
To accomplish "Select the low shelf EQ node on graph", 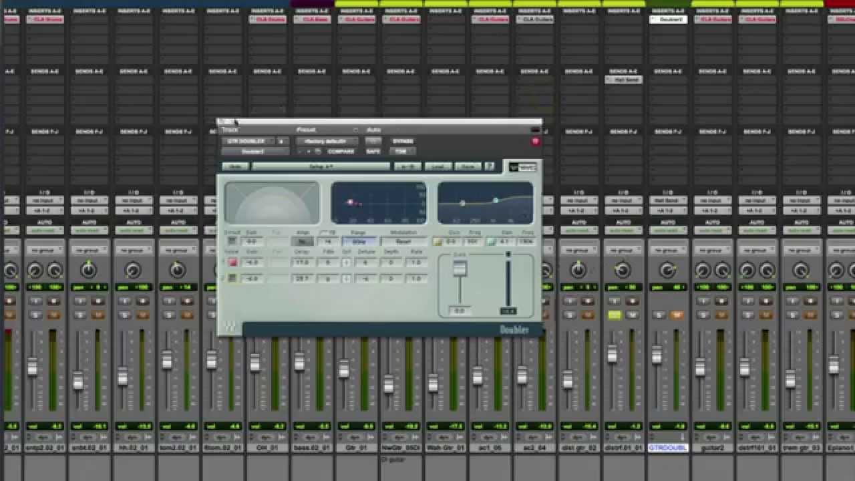I will click(462, 203).
